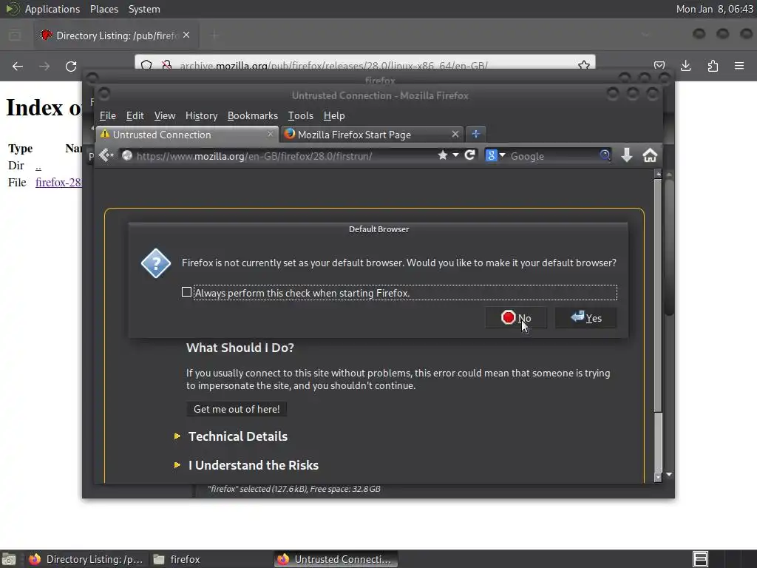Click back arrow in main Firefox window

click(x=18, y=66)
